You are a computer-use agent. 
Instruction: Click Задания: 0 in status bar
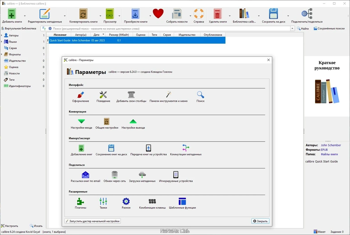tap(337, 232)
